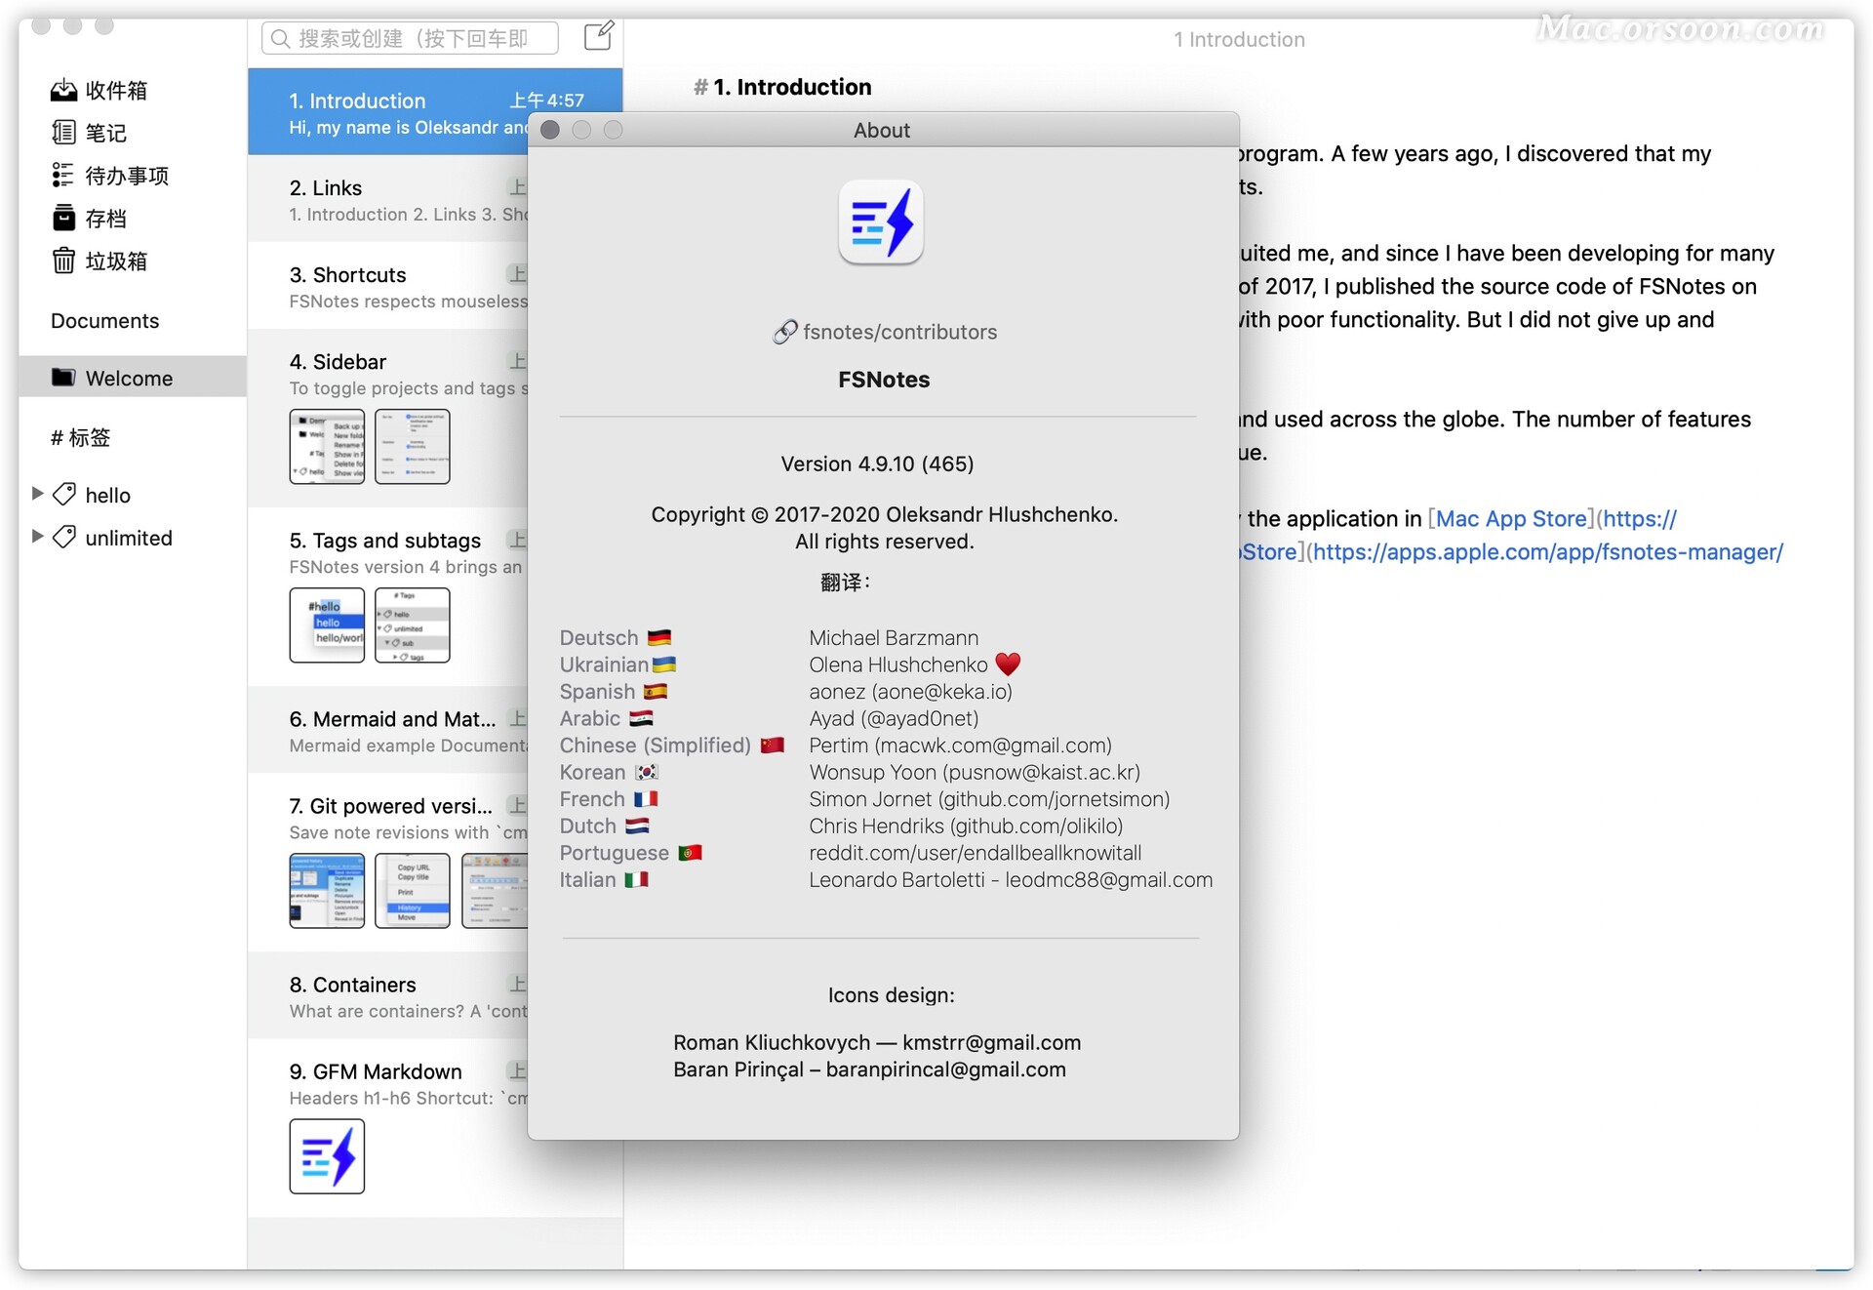Click 'reddit.com/user/endallbeallknowitall' entry

pos(975,853)
